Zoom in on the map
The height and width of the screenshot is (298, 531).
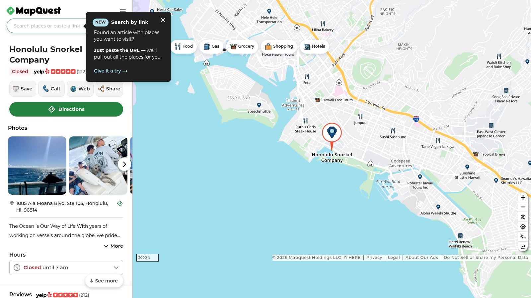(x=523, y=197)
